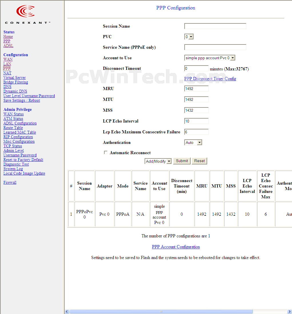The width and height of the screenshot is (292, 314).
Task: Click the horizontal scrollbar thumb
Action: pyautogui.click(x=161, y=312)
